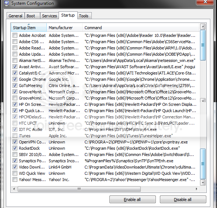The image size is (217, 208).
Task: Check the Yahoo! Messenger startup checkbox
Action: coord(15,180)
